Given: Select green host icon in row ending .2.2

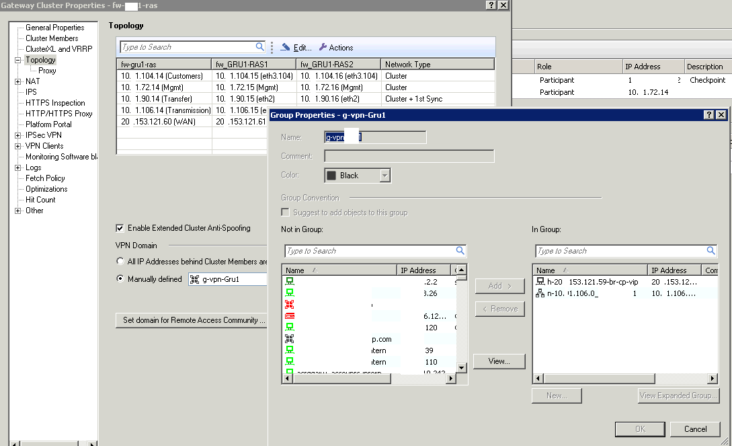Looking at the screenshot, I should [x=290, y=282].
